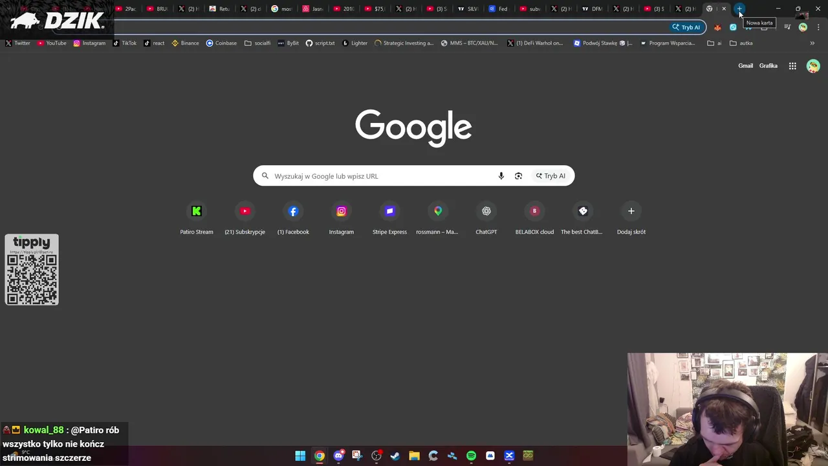Launch Snipping Tool from taskbar

coord(357,456)
